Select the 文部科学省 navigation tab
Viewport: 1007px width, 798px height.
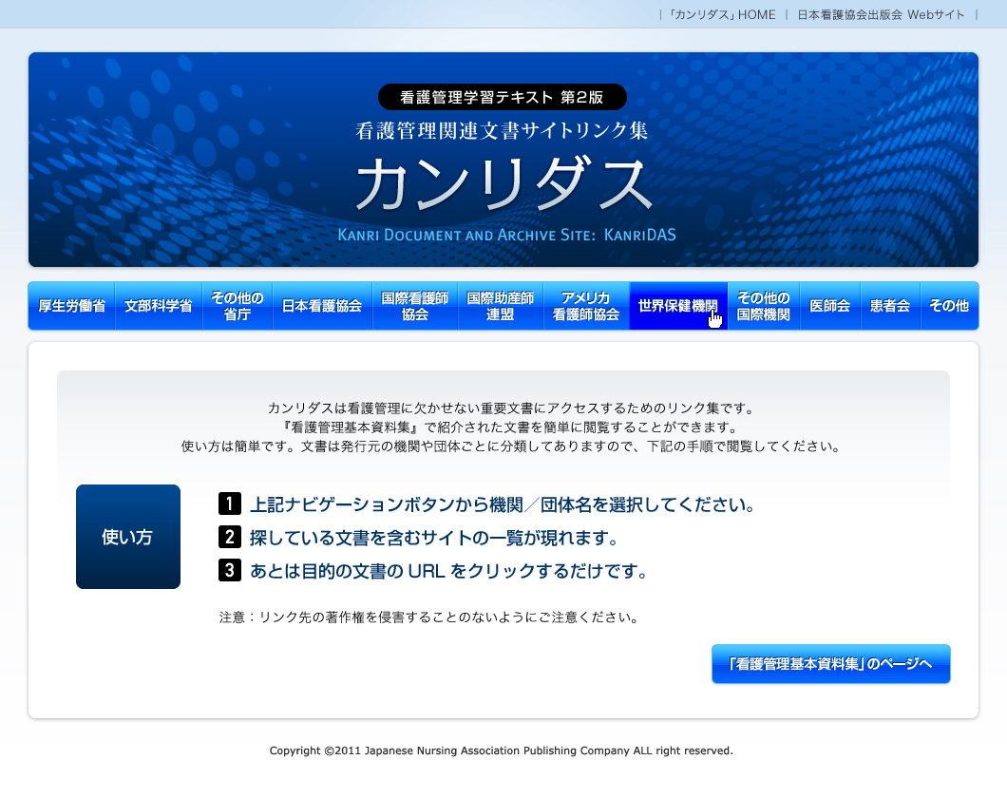click(159, 306)
